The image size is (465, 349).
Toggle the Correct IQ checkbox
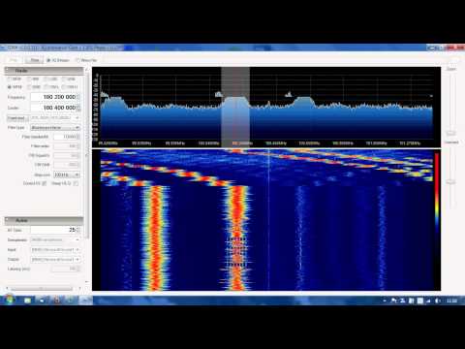pyautogui.click(x=45, y=183)
